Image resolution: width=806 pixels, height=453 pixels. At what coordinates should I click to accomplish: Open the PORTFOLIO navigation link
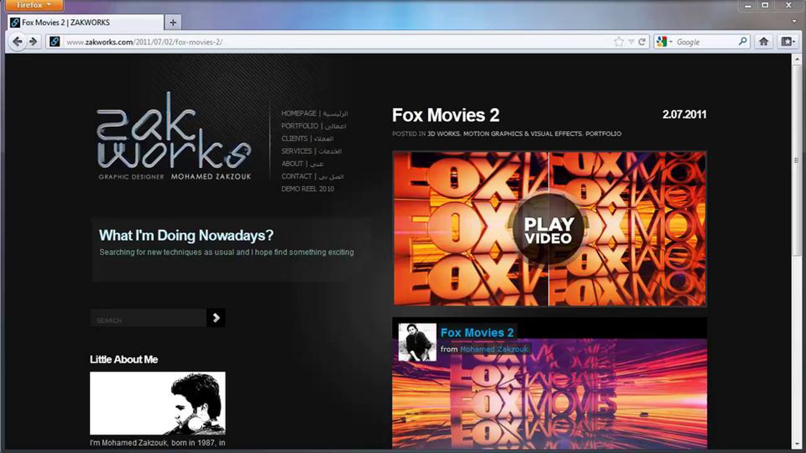[314, 126]
